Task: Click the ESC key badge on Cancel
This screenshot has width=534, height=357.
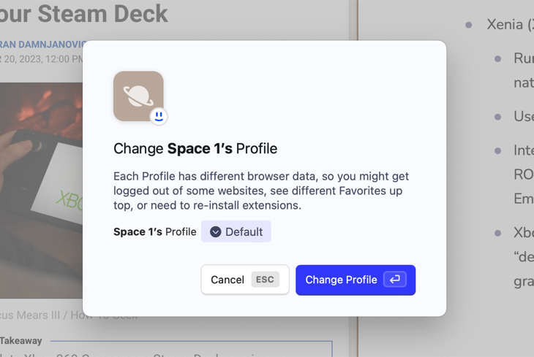Action: (x=265, y=280)
